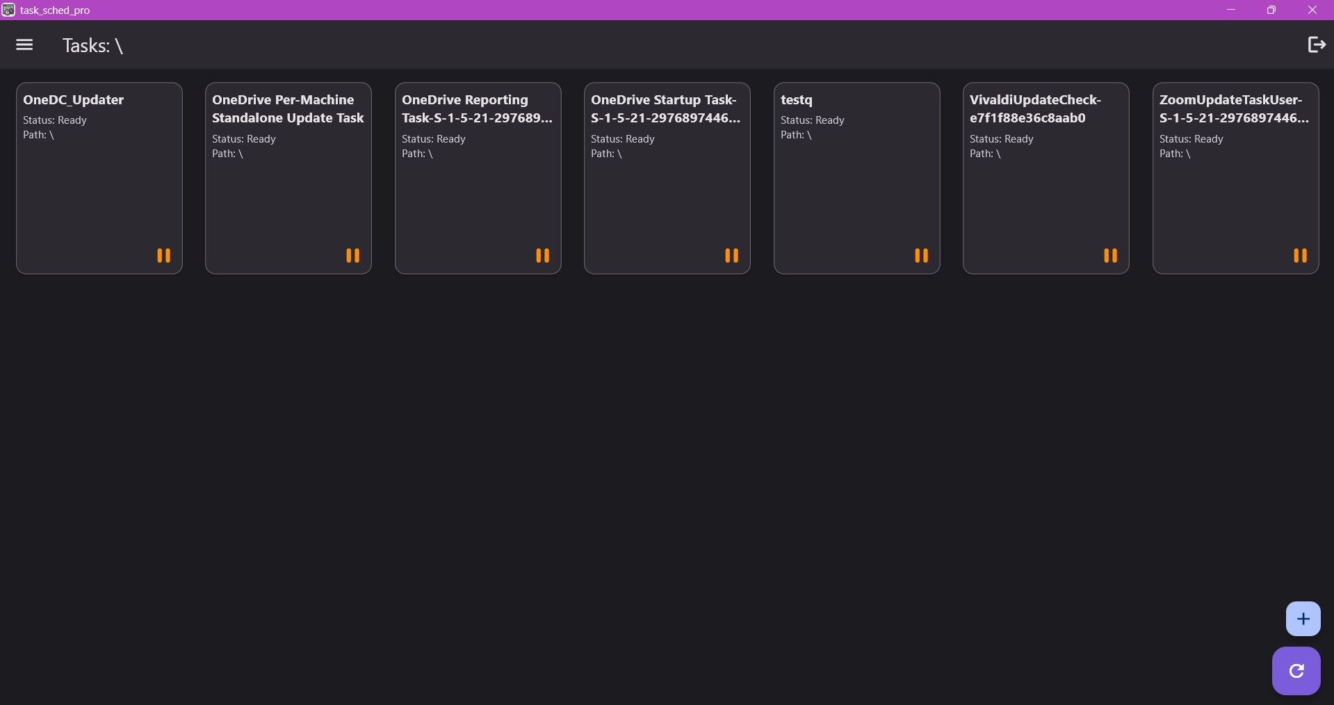The height and width of the screenshot is (705, 1334).
Task: Pause the OneDC_Updater task
Action: click(164, 256)
